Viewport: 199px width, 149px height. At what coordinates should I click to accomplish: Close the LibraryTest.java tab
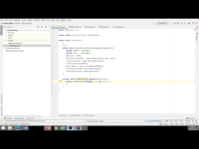click(66, 27)
